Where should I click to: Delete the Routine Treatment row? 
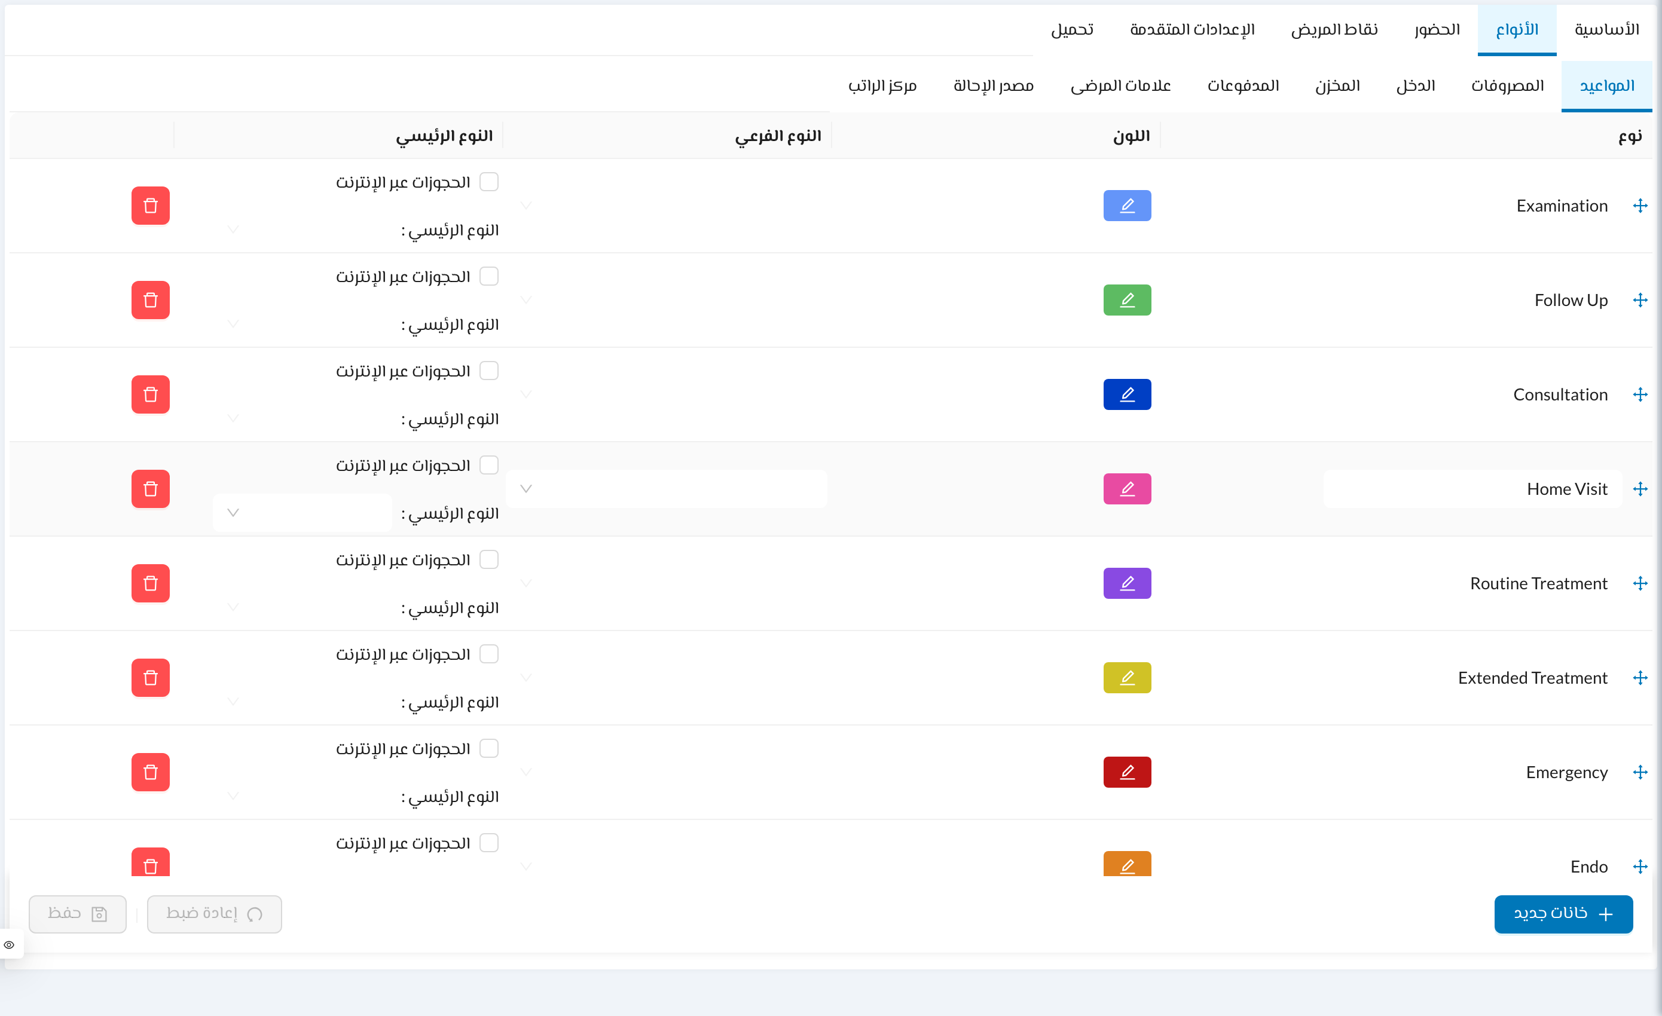(x=151, y=583)
